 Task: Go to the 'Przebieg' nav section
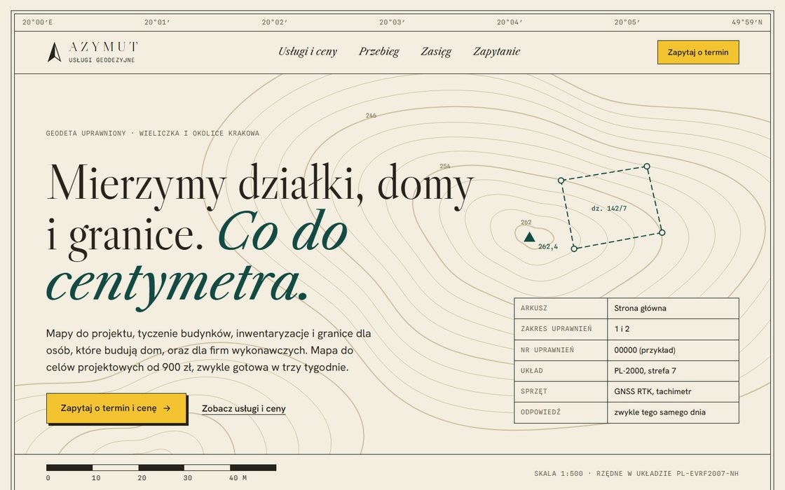tap(379, 52)
